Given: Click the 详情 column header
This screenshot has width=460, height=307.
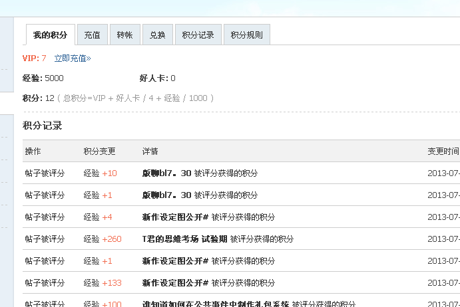Looking at the screenshot, I should point(150,151).
